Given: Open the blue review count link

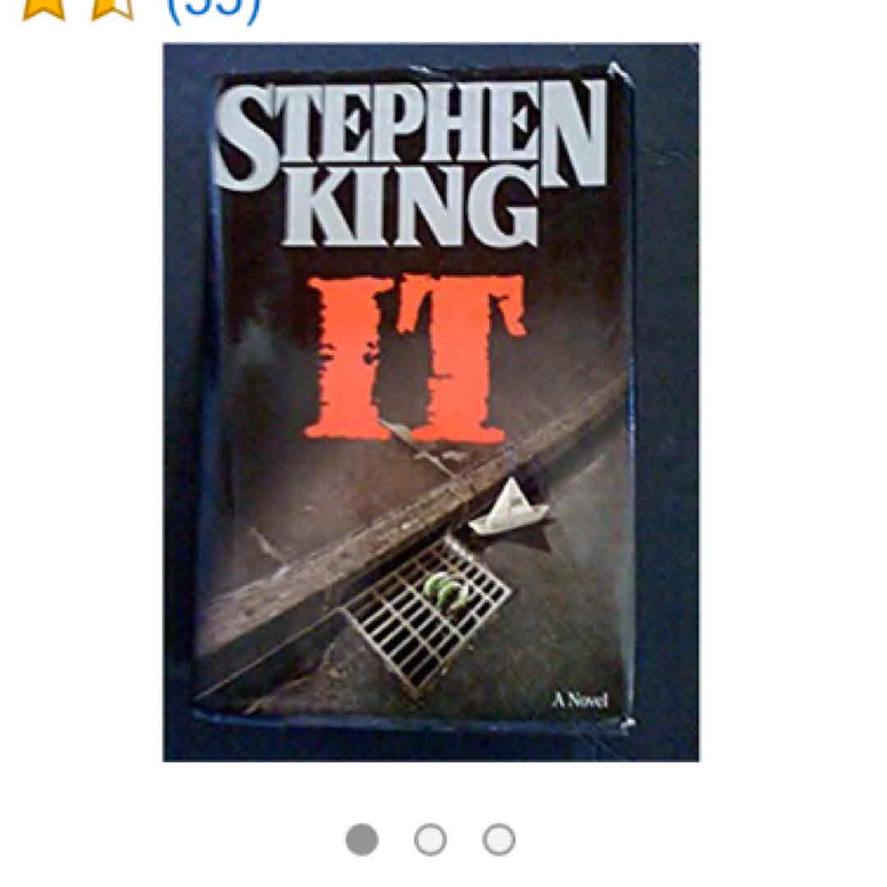Looking at the screenshot, I should [x=214, y=10].
